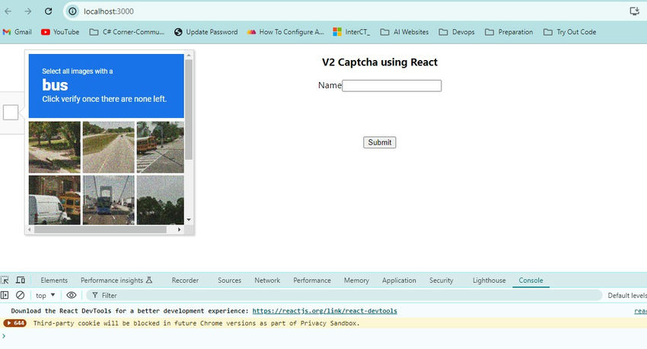Expand the 644 grouped cookie warnings
Viewport: 647px width, 349px height.
[15, 323]
